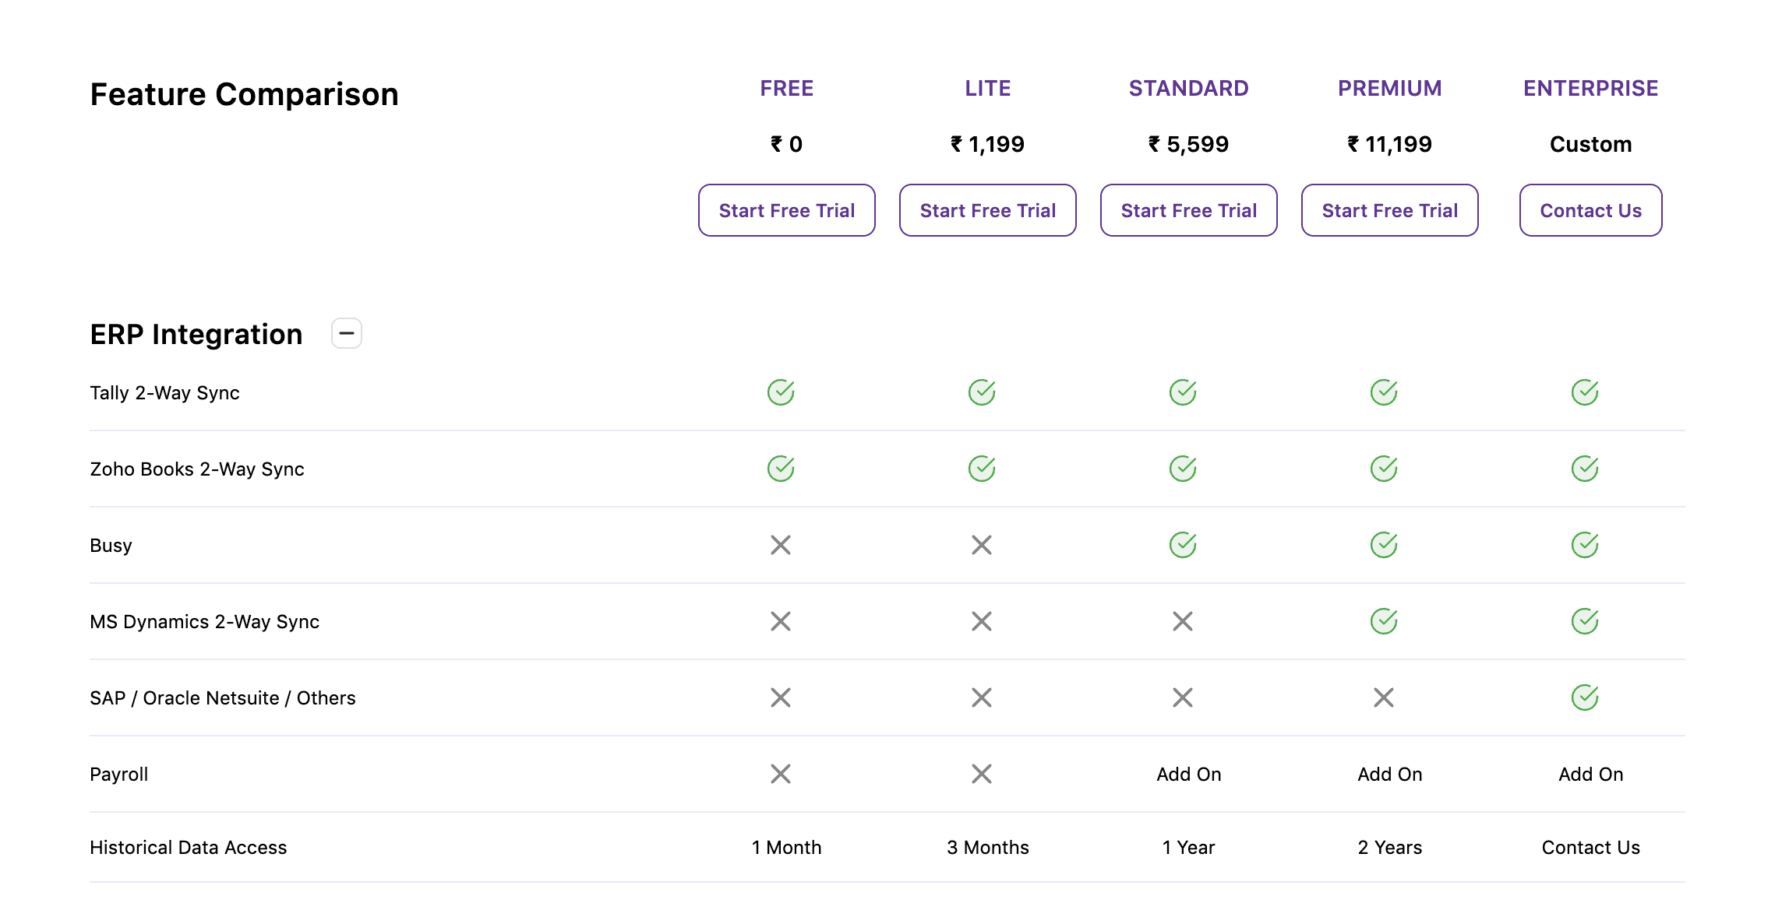
Task: Click Add On for Payroll STANDARD plan
Action: pos(1184,773)
